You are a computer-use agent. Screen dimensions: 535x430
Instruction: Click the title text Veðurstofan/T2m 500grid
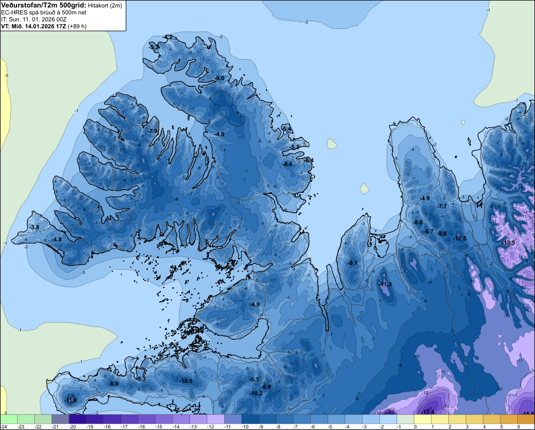43,5
